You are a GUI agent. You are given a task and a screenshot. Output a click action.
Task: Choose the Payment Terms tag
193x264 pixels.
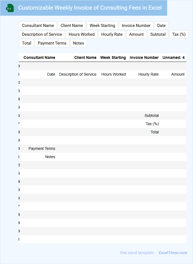tap(52, 43)
